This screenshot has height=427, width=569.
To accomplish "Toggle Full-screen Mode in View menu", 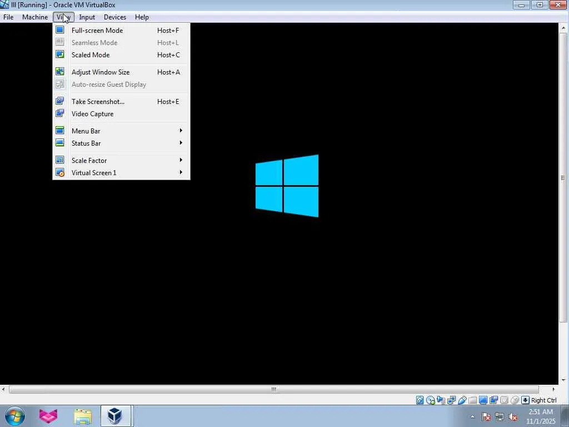I will tap(121, 31).
